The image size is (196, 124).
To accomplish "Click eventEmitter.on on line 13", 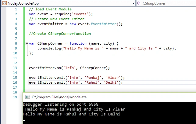I will [x=45, y=68].
